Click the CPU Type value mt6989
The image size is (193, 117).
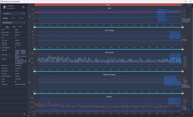coord(17,40)
